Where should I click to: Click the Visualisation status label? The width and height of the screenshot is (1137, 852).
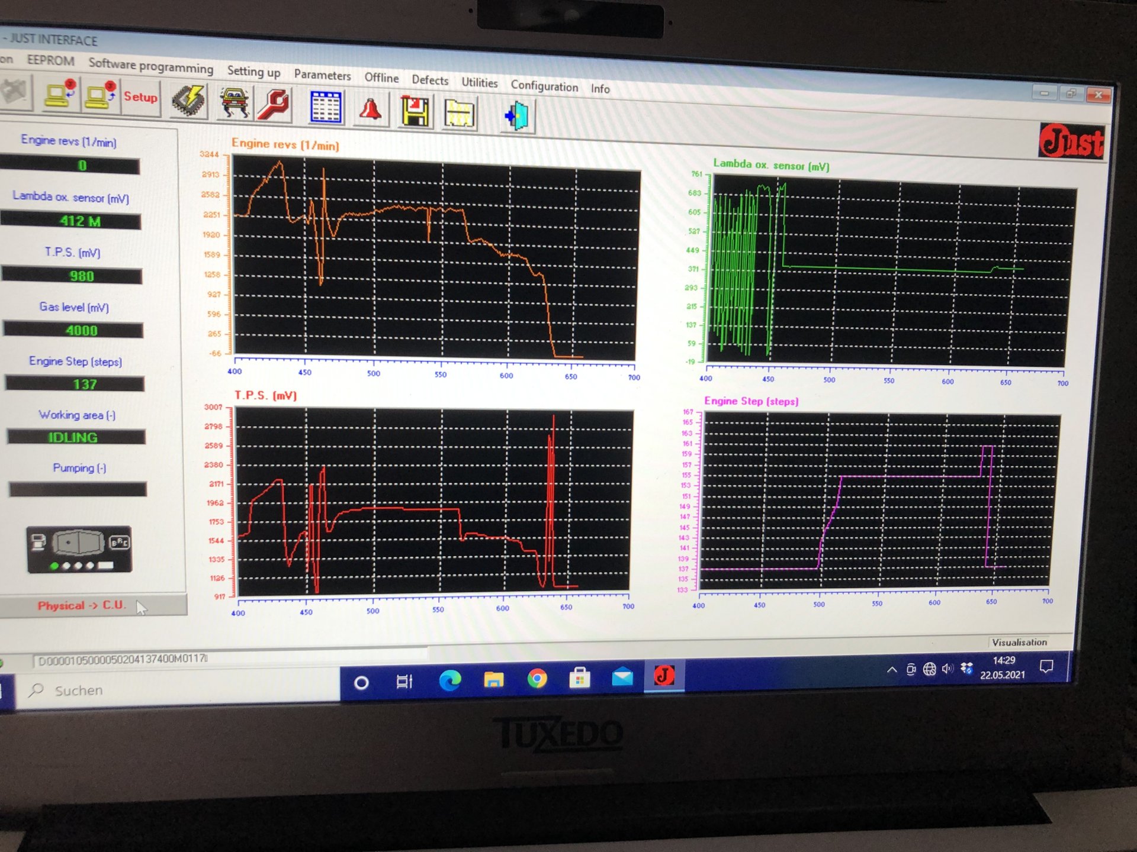point(1019,642)
